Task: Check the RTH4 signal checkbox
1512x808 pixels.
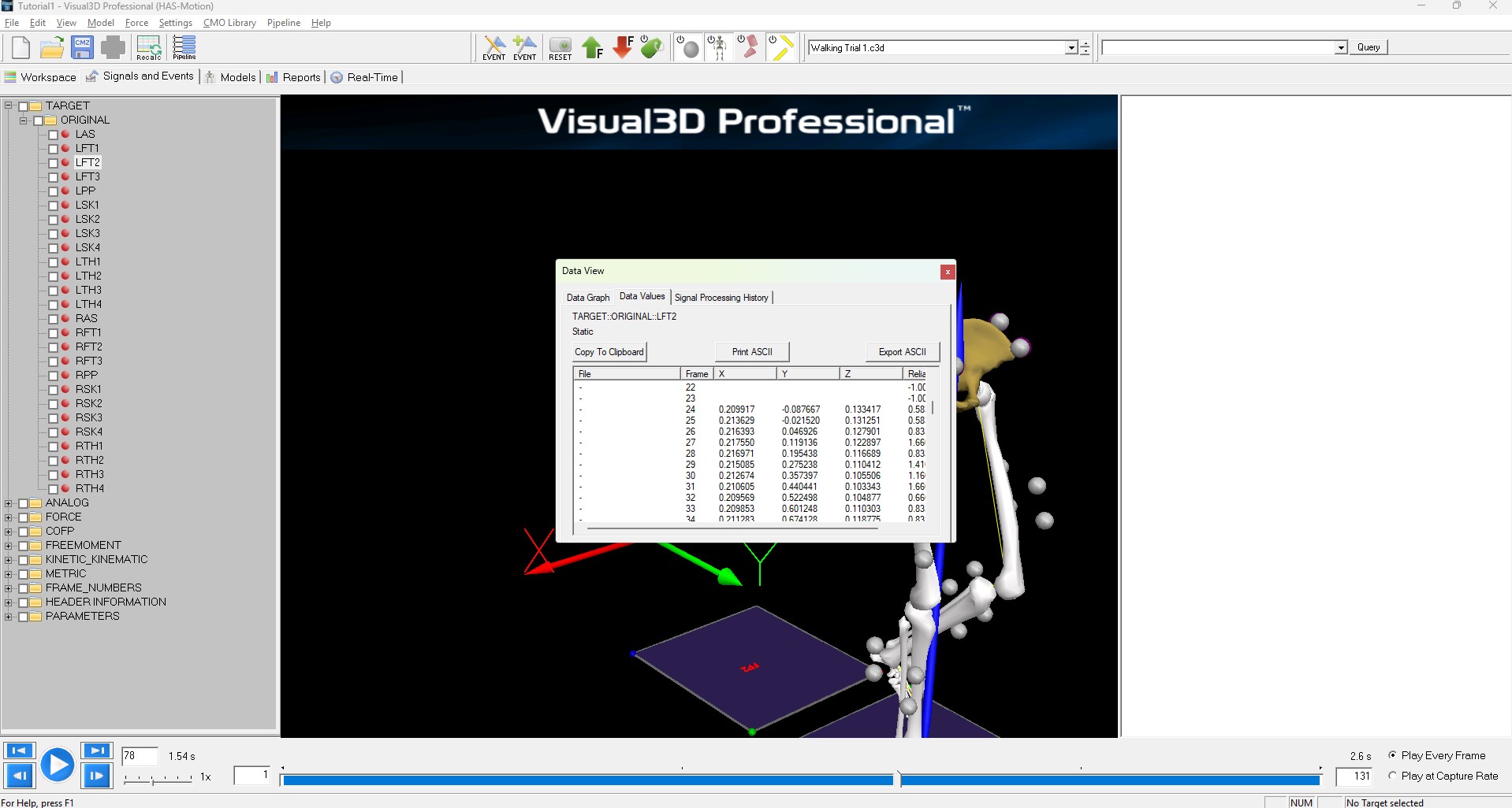Action: (x=54, y=489)
